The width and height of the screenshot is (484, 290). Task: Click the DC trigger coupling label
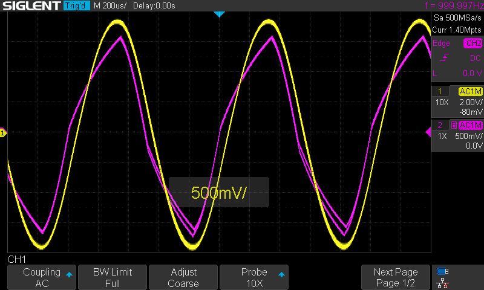pyautogui.click(x=476, y=58)
